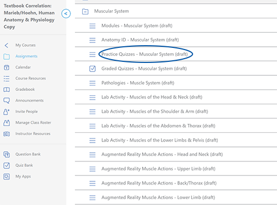The image size is (277, 205).
Task: Click list icon beside AR Upper Limb actions
Action: [x=93, y=169]
